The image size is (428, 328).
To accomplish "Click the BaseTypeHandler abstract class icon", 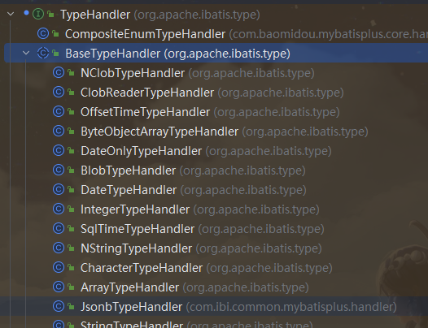I will coord(43,53).
